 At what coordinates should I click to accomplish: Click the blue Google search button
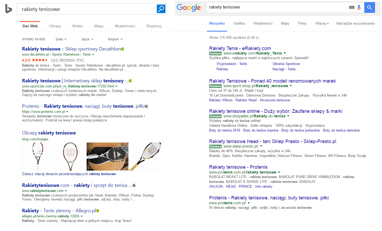[x=369, y=7]
